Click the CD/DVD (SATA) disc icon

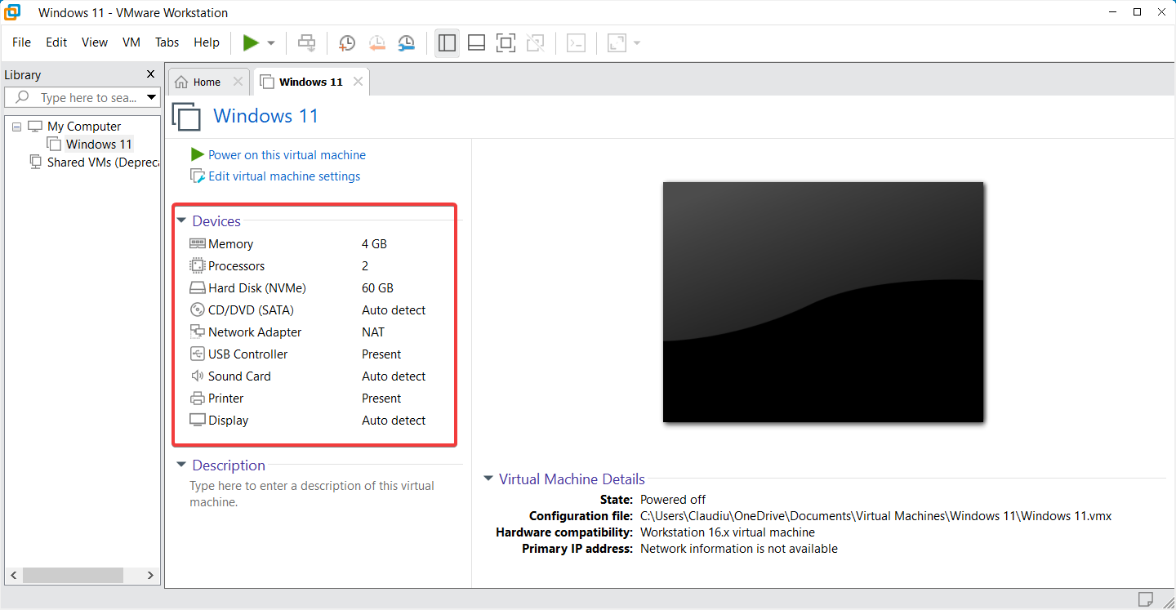(x=197, y=309)
